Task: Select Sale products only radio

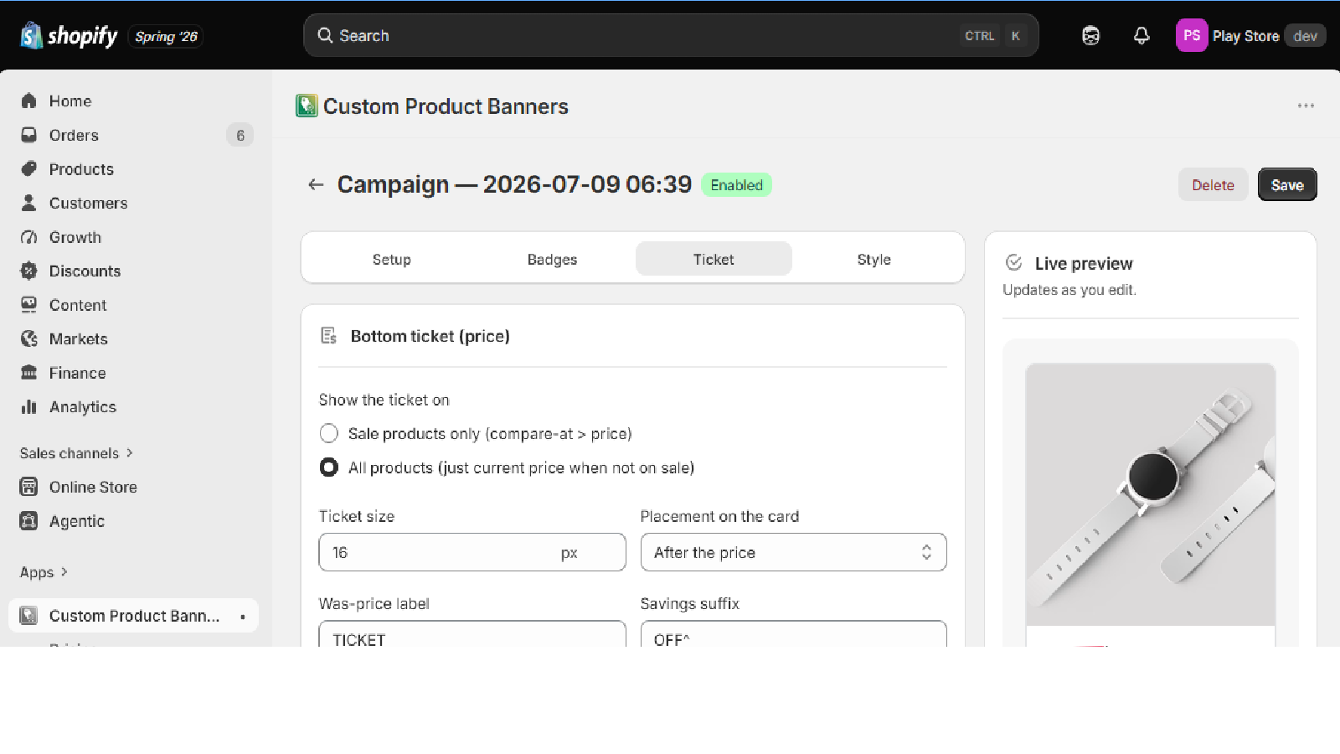Action: 329,433
